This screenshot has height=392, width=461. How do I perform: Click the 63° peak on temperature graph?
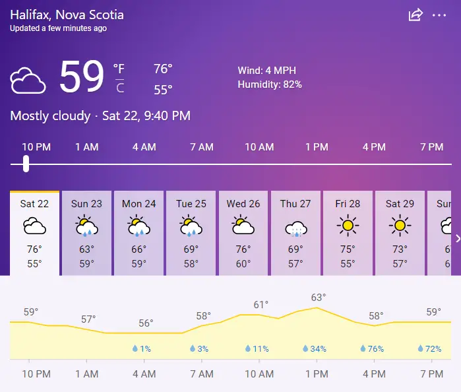pos(319,298)
